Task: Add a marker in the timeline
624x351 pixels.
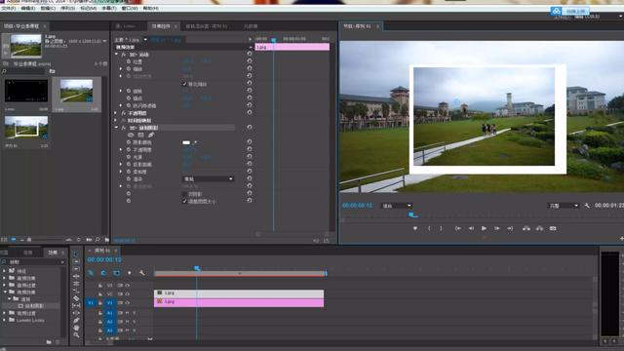Action: point(130,273)
